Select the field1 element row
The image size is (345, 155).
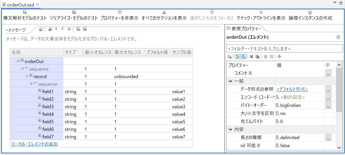pyautogui.click(x=101, y=92)
